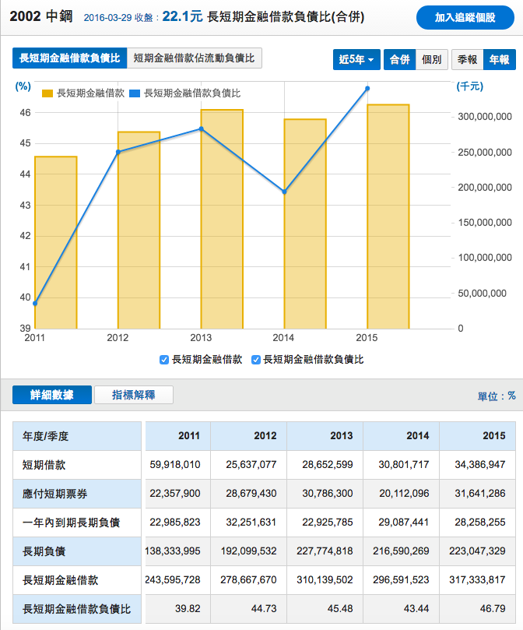Click the blue 長短期金融借款負債比 legend swatch at chart top
This screenshot has width=523, height=630.
point(135,93)
